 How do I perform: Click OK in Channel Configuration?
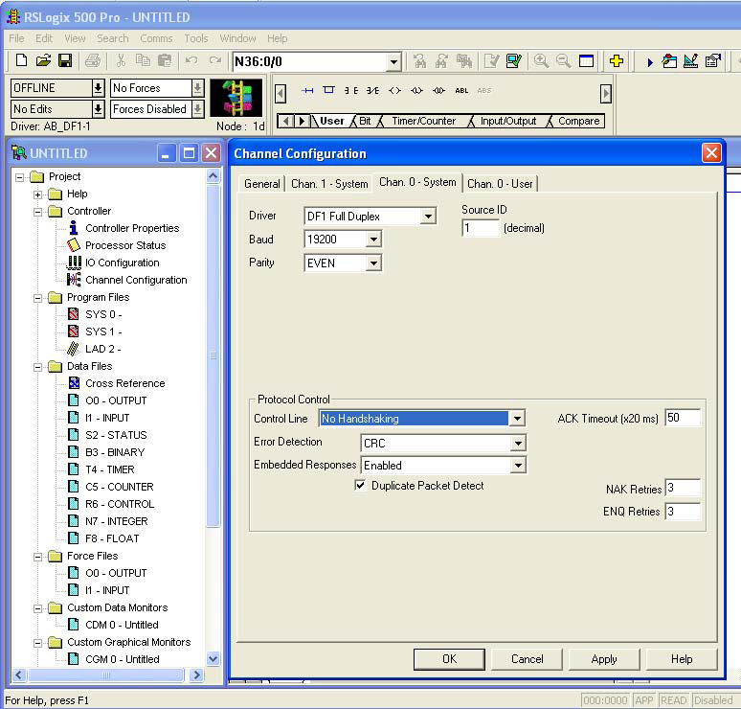pyautogui.click(x=449, y=659)
